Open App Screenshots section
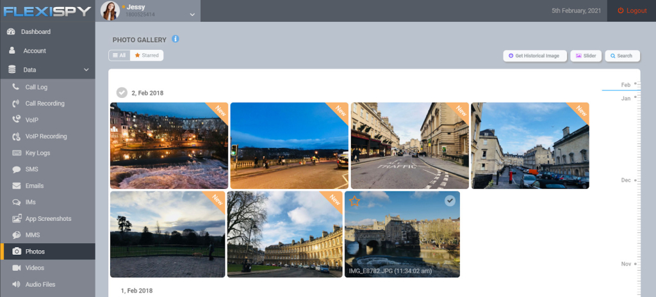The width and height of the screenshot is (656, 297). point(48,219)
